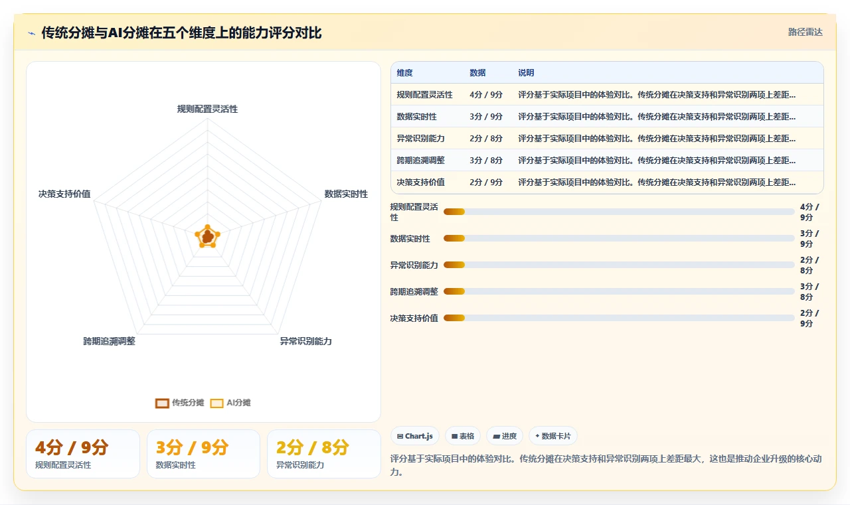This screenshot has height=505, width=850.
Task: Click the 数据实时性 radar axis label
Action: tap(346, 194)
